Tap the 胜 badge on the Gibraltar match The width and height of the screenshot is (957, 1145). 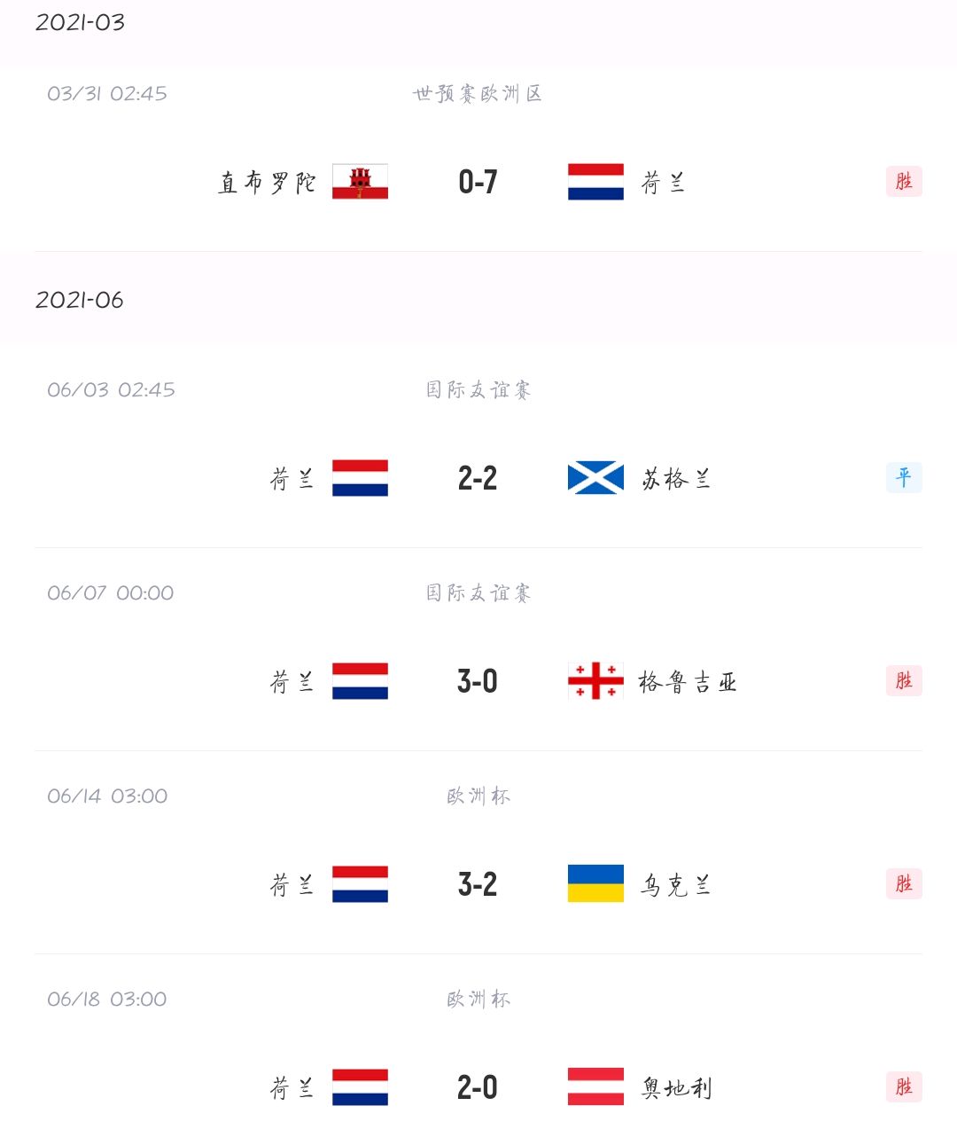click(x=904, y=182)
